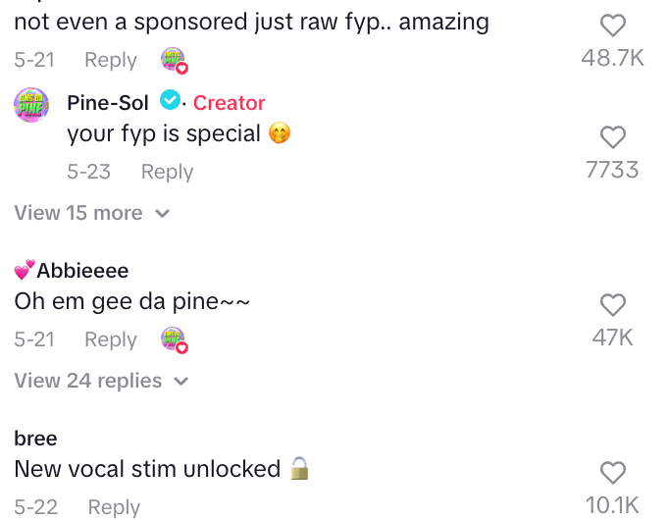Like Abbieeee's 'Oh em gee da pine' comment
The width and height of the screenshot is (669, 520).
[x=612, y=305]
